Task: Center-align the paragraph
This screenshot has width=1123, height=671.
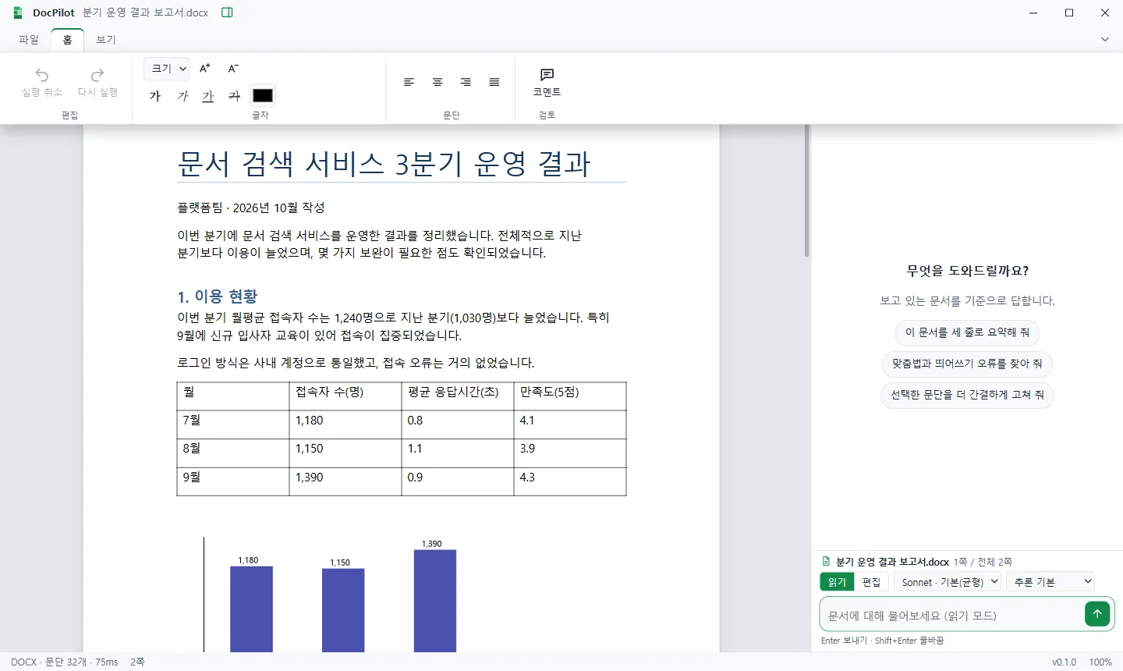Action: [x=438, y=82]
